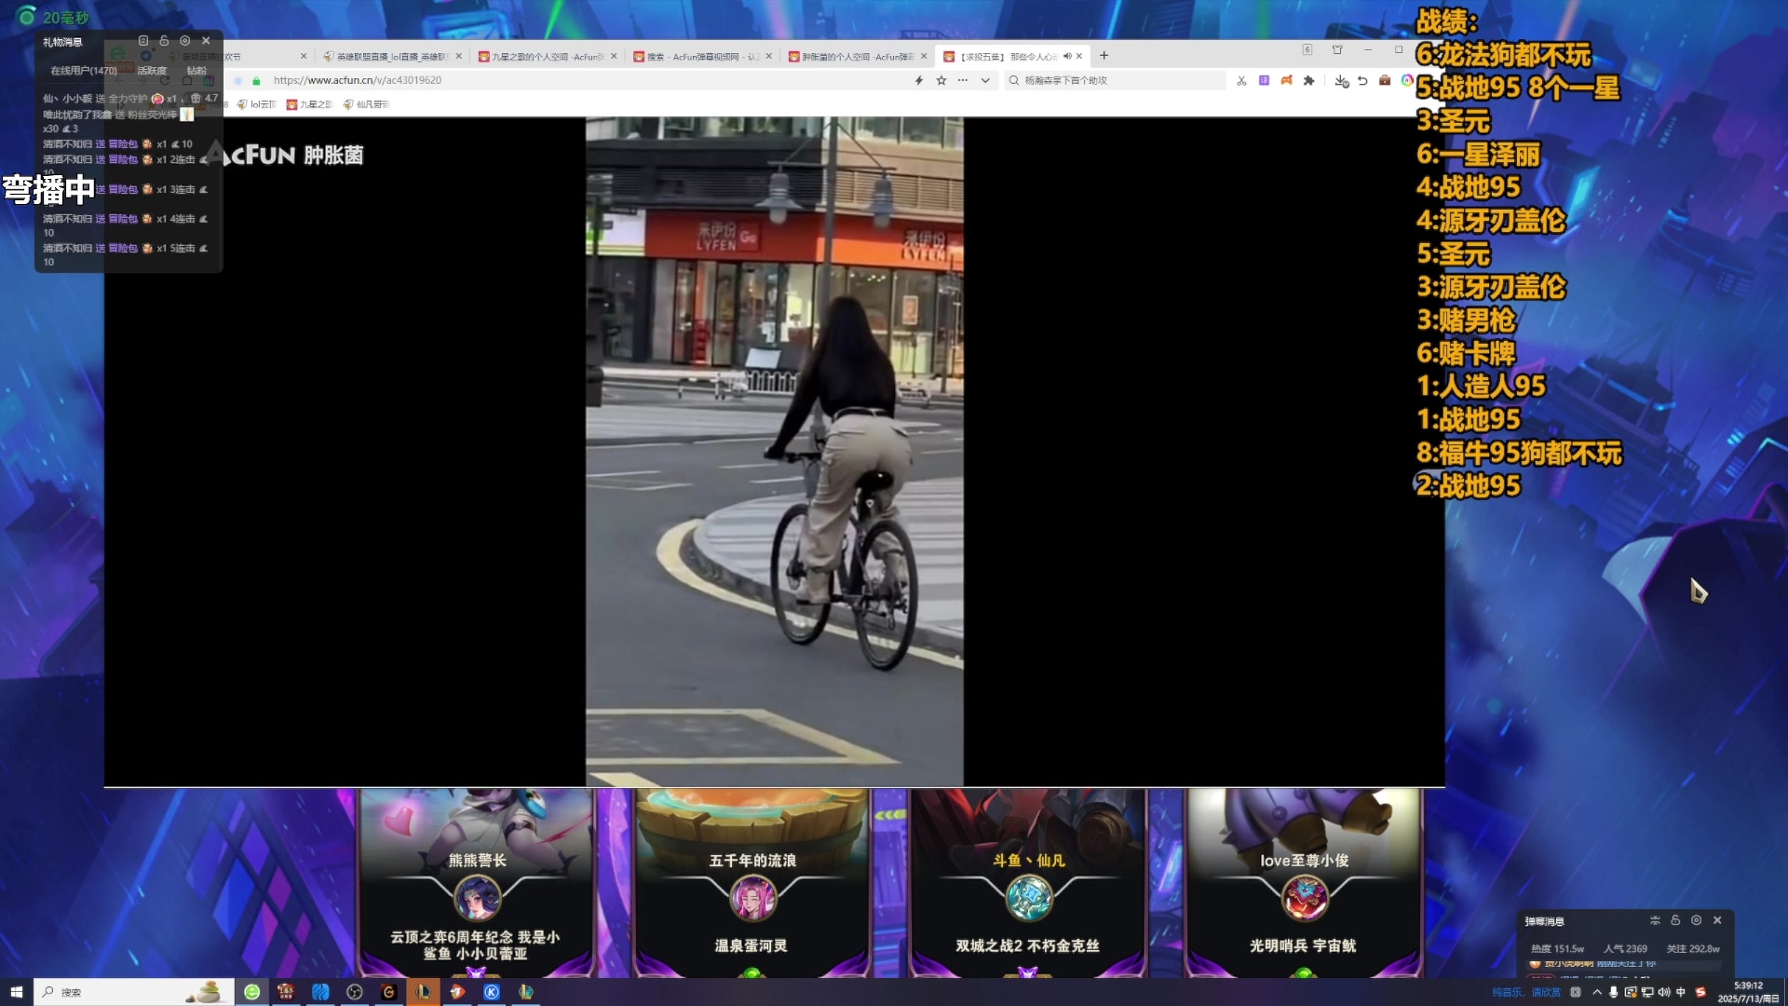The image size is (1788, 1006).
Task: Open the skin (shirt) icon in browser title bar
Action: (x=1337, y=50)
